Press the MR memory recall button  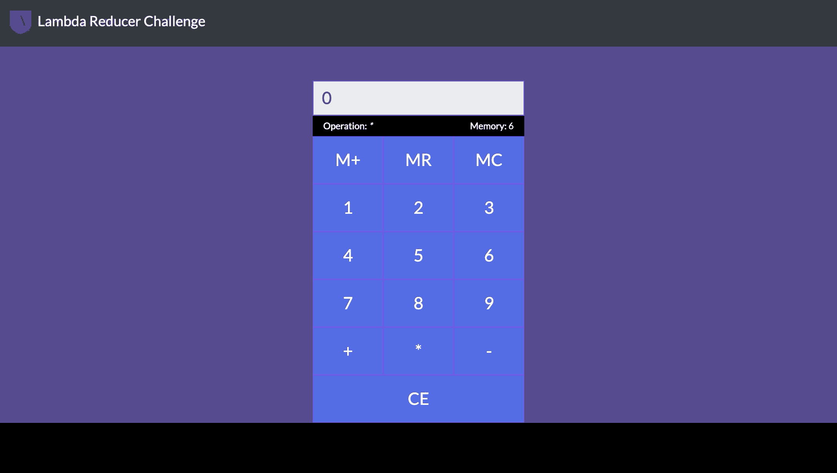(x=418, y=159)
